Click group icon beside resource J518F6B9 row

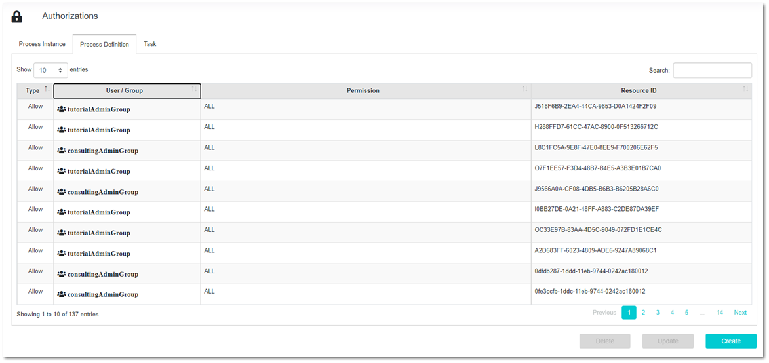point(62,109)
